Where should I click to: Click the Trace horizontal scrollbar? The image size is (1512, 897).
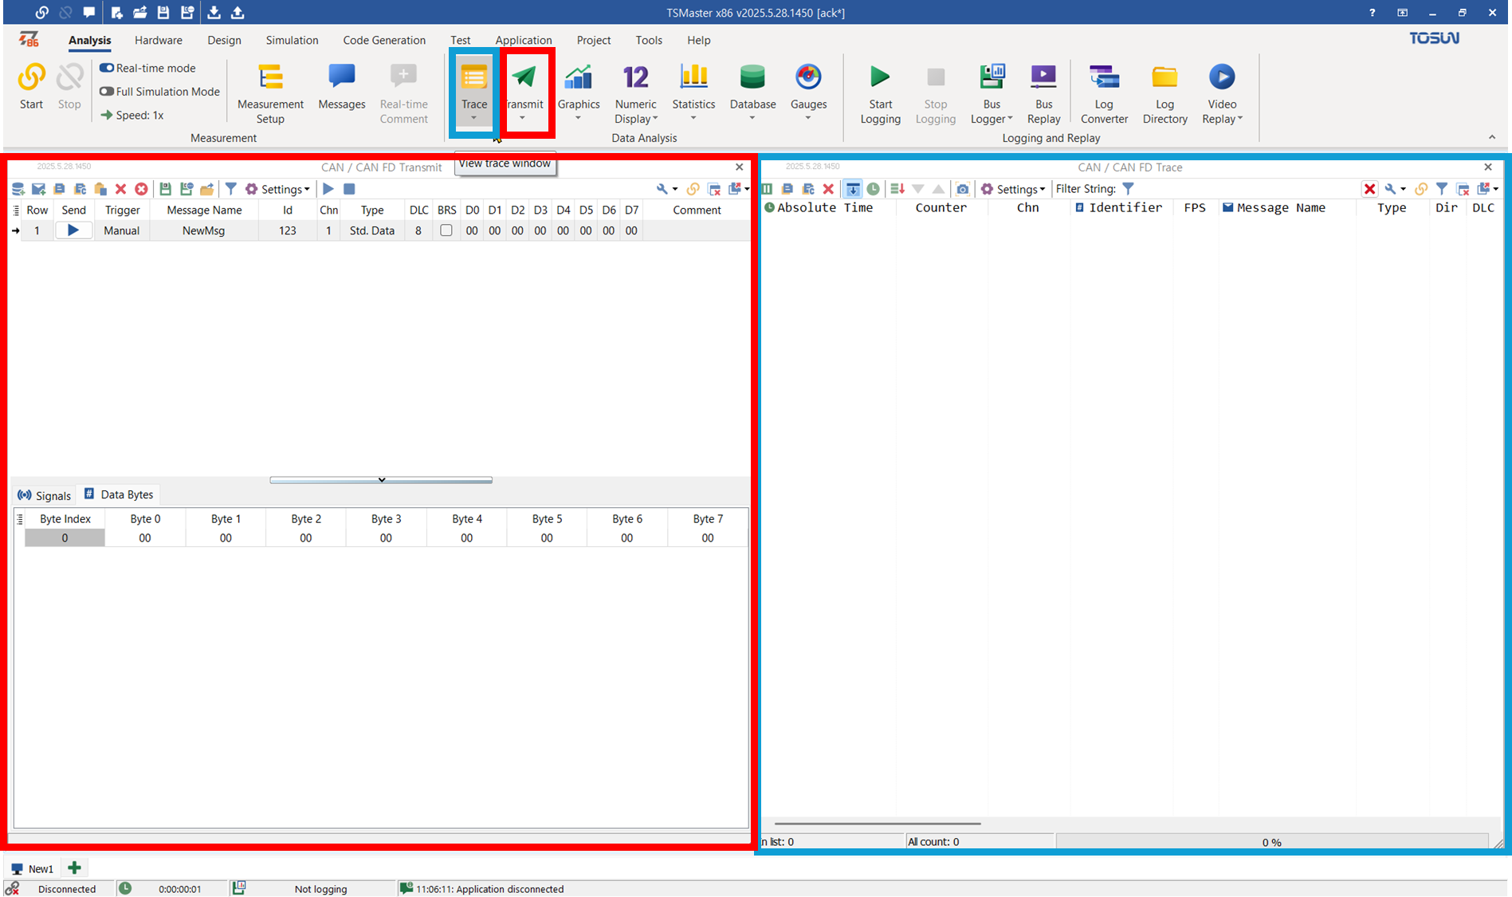click(x=878, y=824)
